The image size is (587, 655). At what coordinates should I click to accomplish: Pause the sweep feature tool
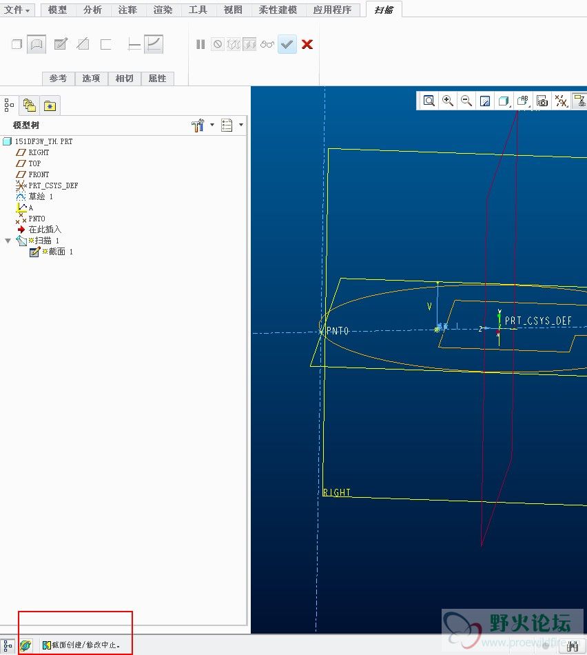200,44
